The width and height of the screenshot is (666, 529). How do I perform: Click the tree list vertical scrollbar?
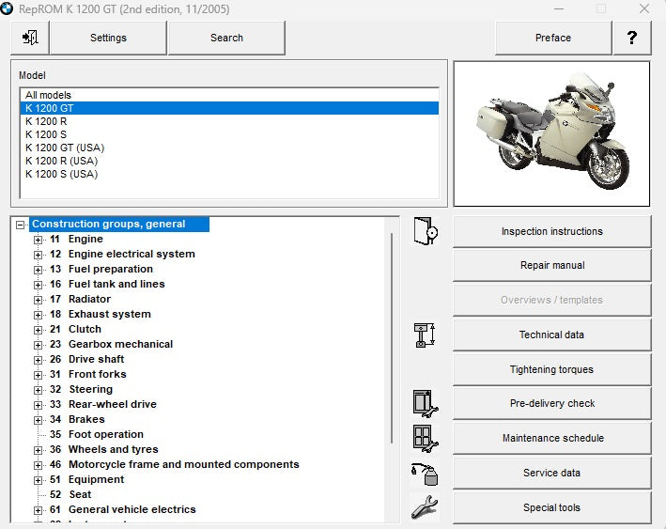pos(392,338)
